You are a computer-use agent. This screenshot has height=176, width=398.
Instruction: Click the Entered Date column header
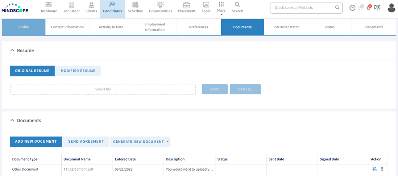(138, 159)
